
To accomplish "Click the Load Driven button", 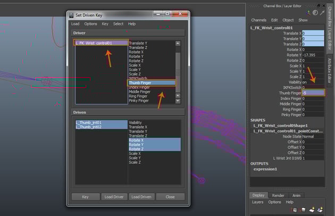I will click(142, 197).
